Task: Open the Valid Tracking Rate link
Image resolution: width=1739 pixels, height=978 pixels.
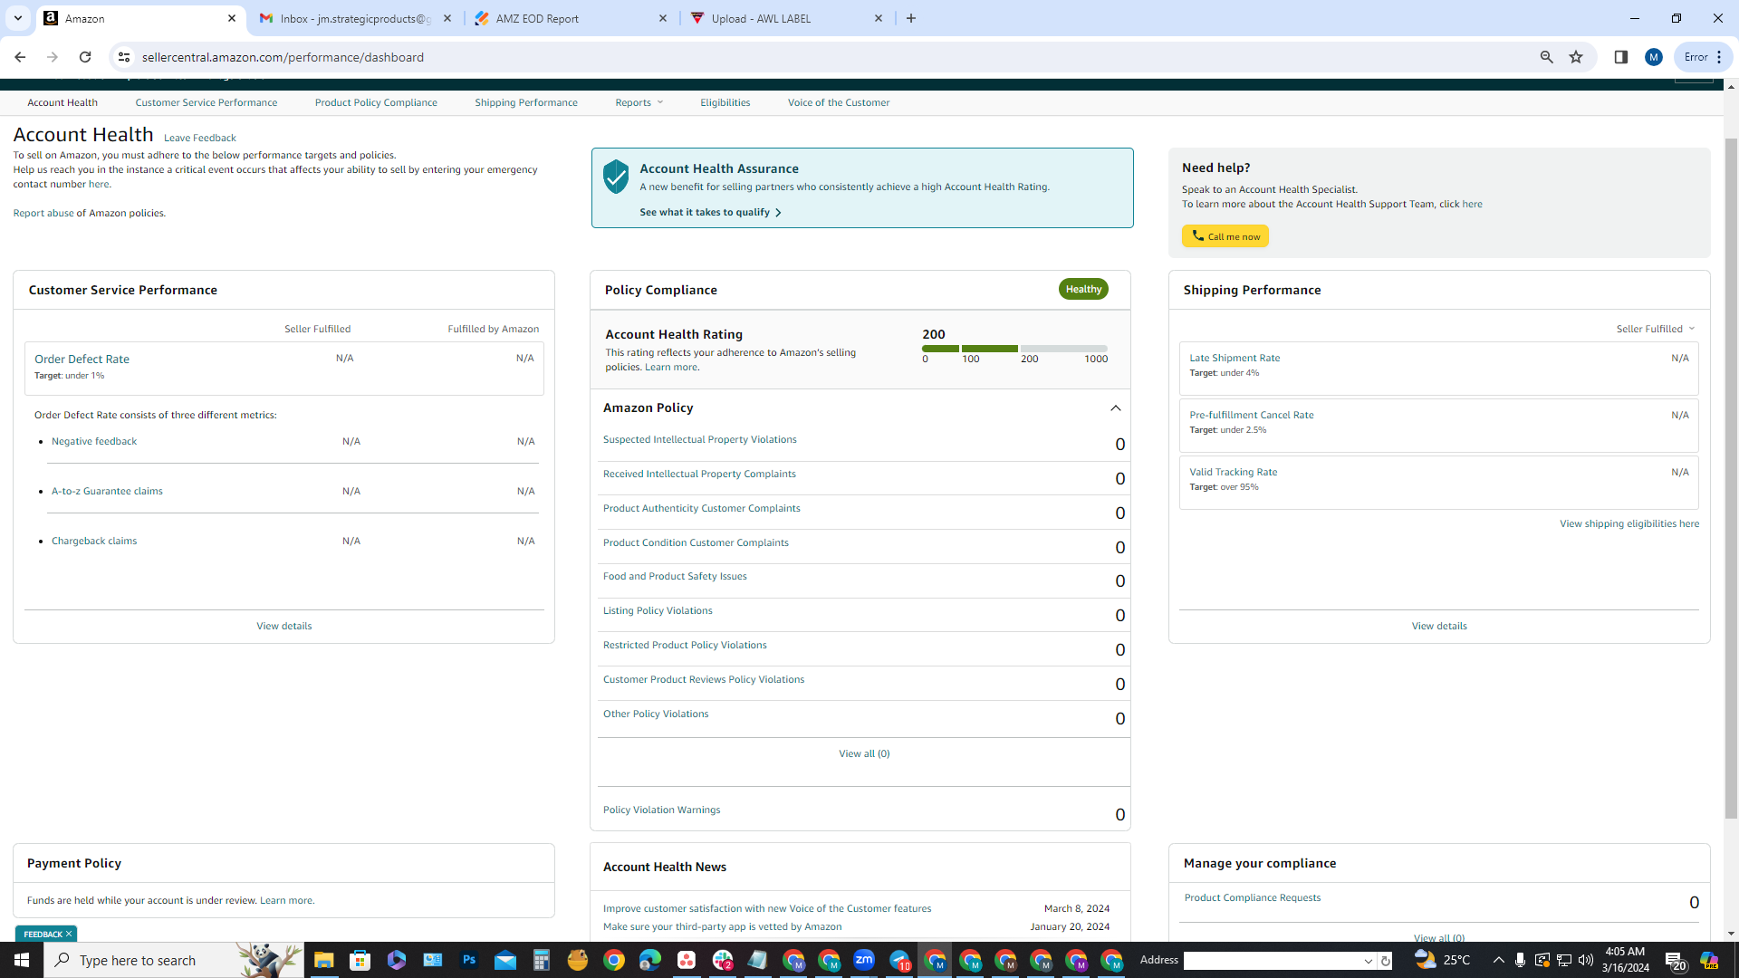Action: (x=1234, y=472)
